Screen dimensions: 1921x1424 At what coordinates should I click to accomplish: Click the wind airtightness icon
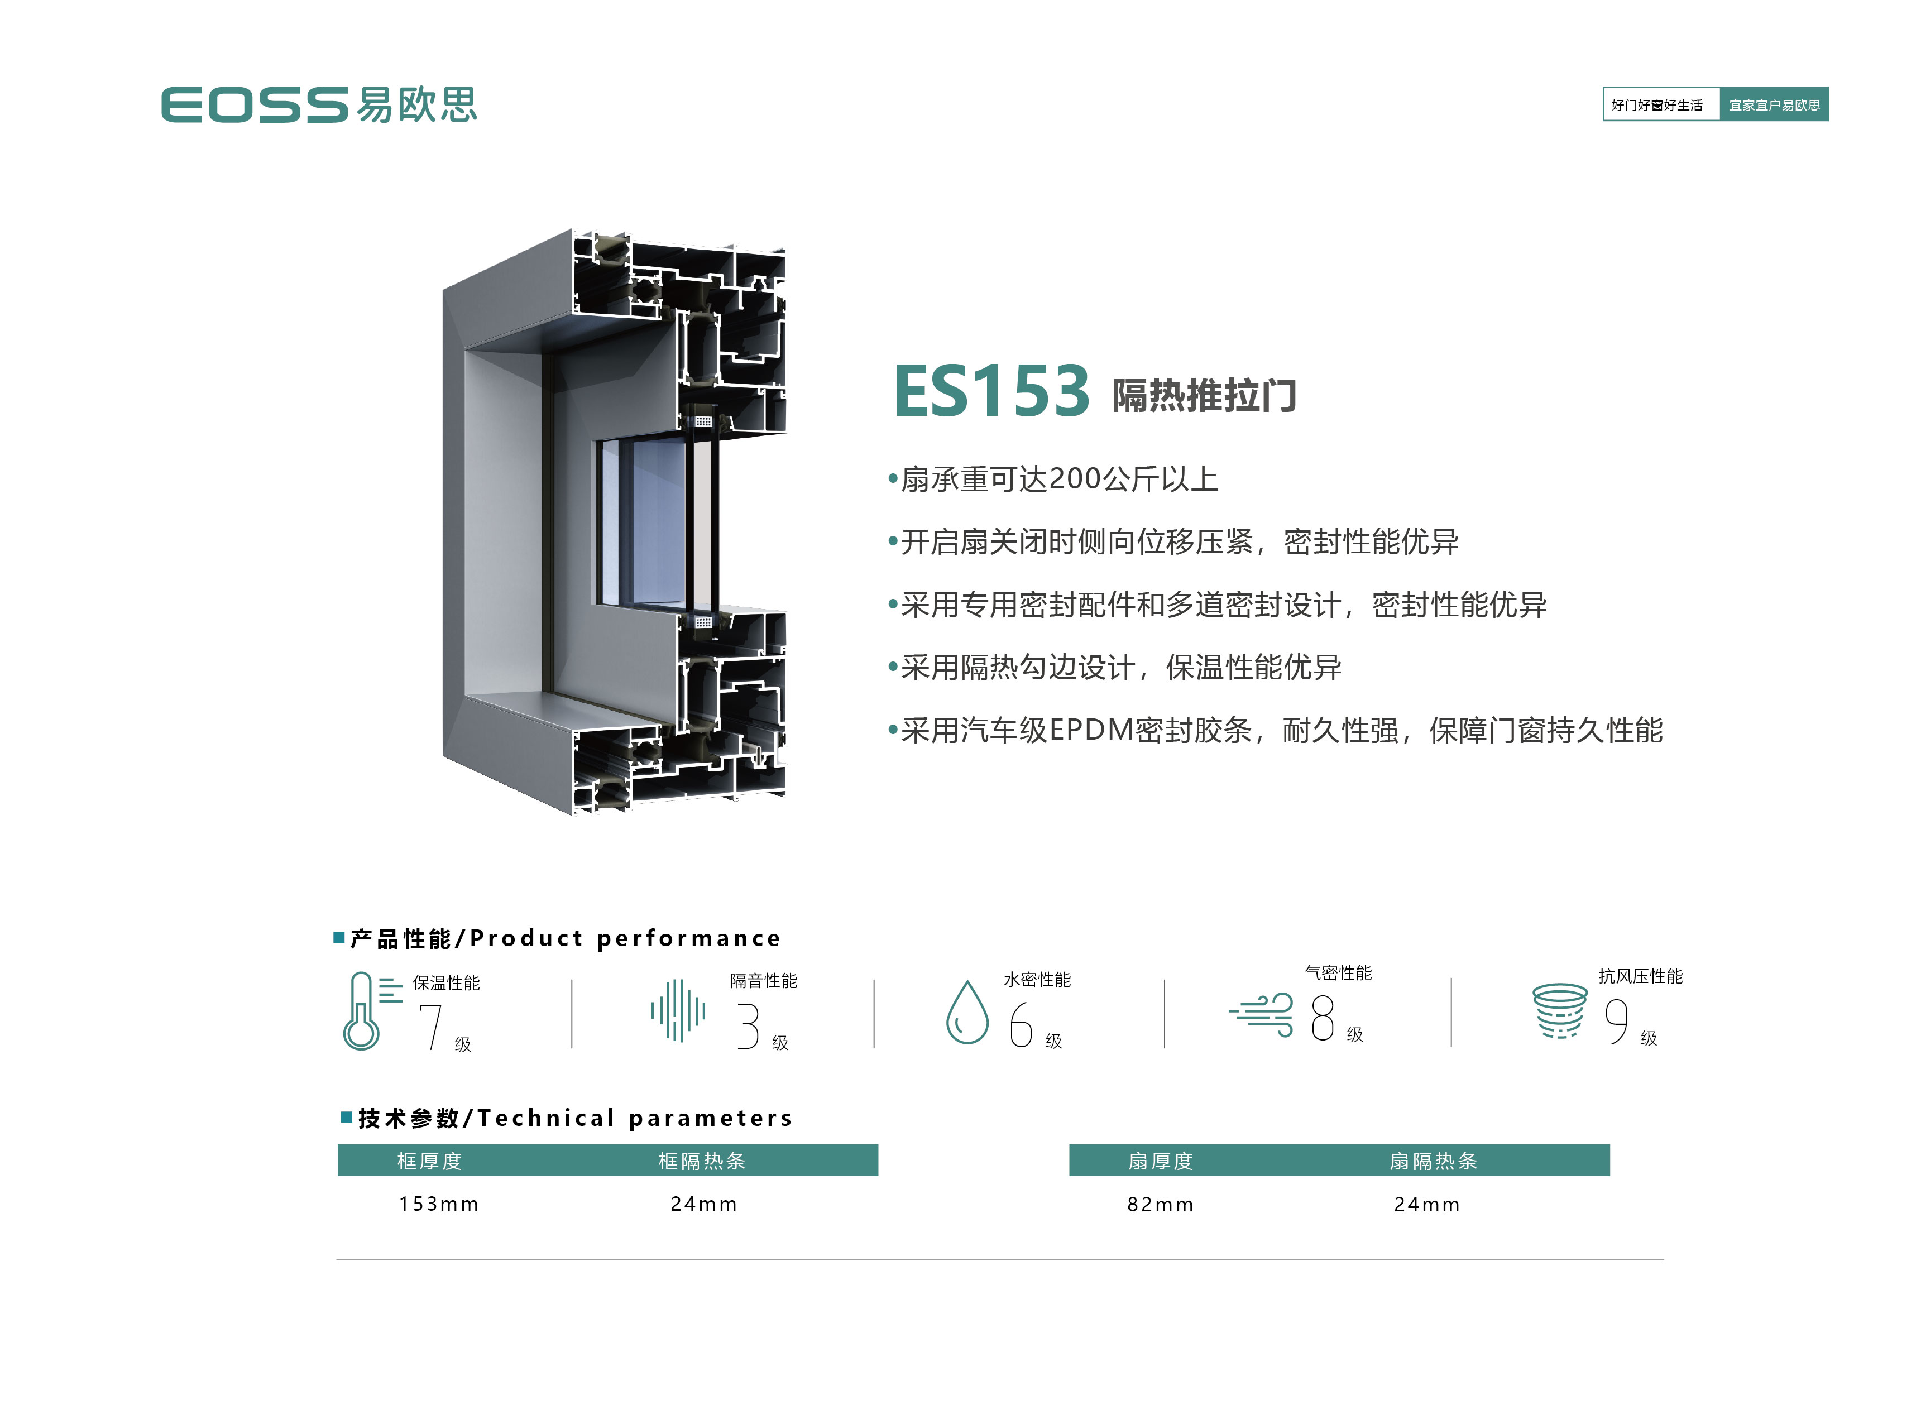click(x=1261, y=1014)
